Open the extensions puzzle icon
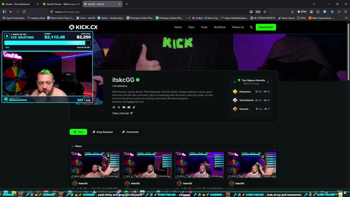Image resolution: width=350 pixels, height=197 pixels. [318, 12]
